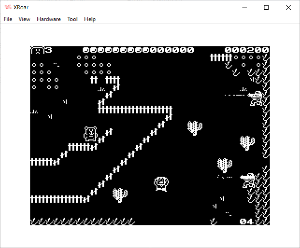Click the row of zeros at top center

click(x=138, y=50)
